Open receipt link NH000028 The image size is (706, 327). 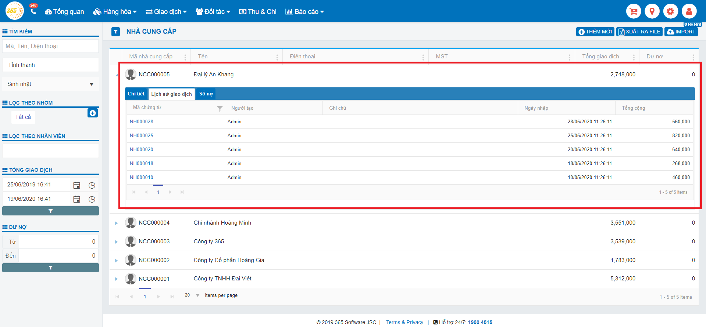(141, 122)
